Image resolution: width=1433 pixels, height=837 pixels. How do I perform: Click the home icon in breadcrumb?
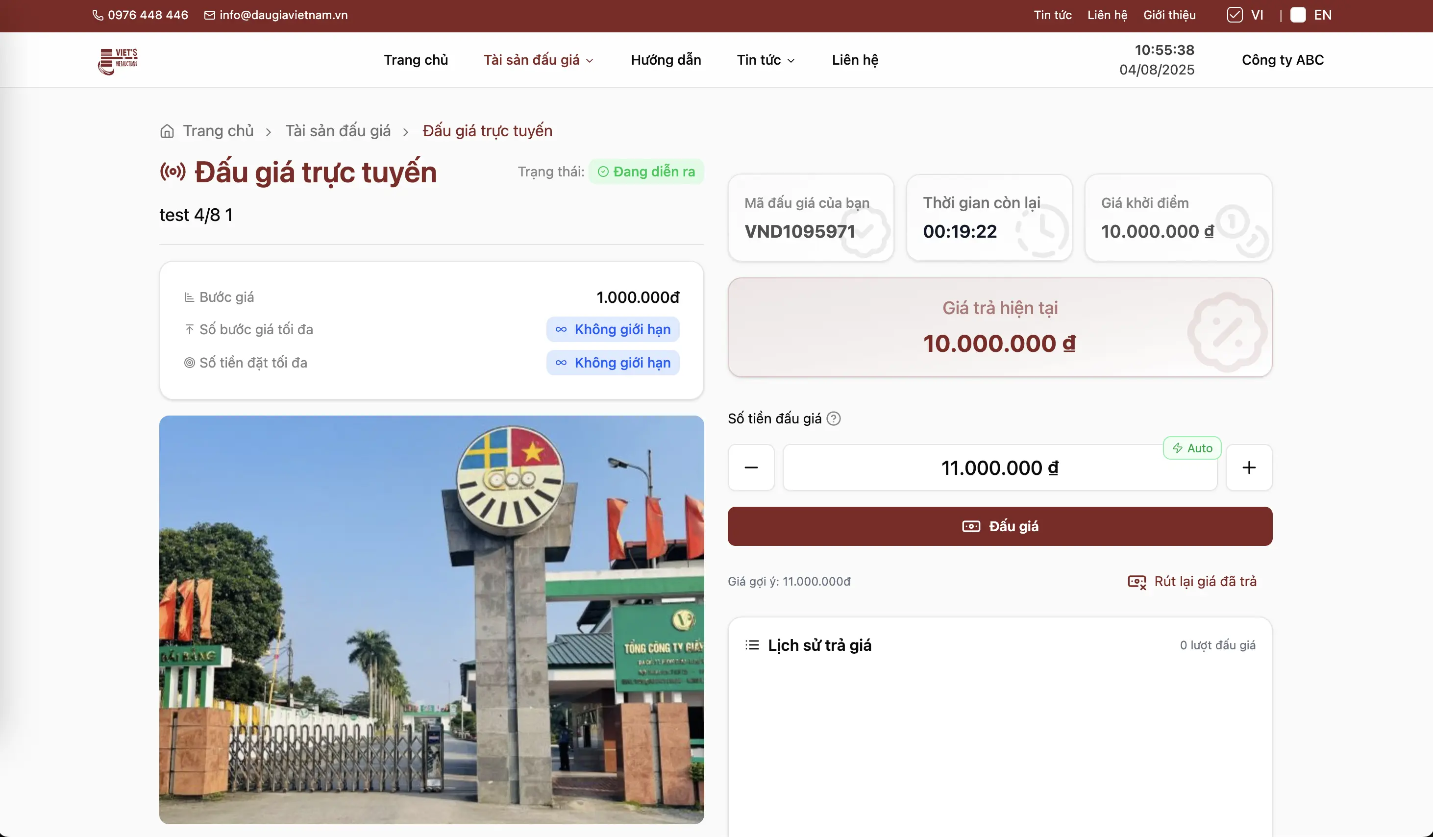pyautogui.click(x=167, y=131)
